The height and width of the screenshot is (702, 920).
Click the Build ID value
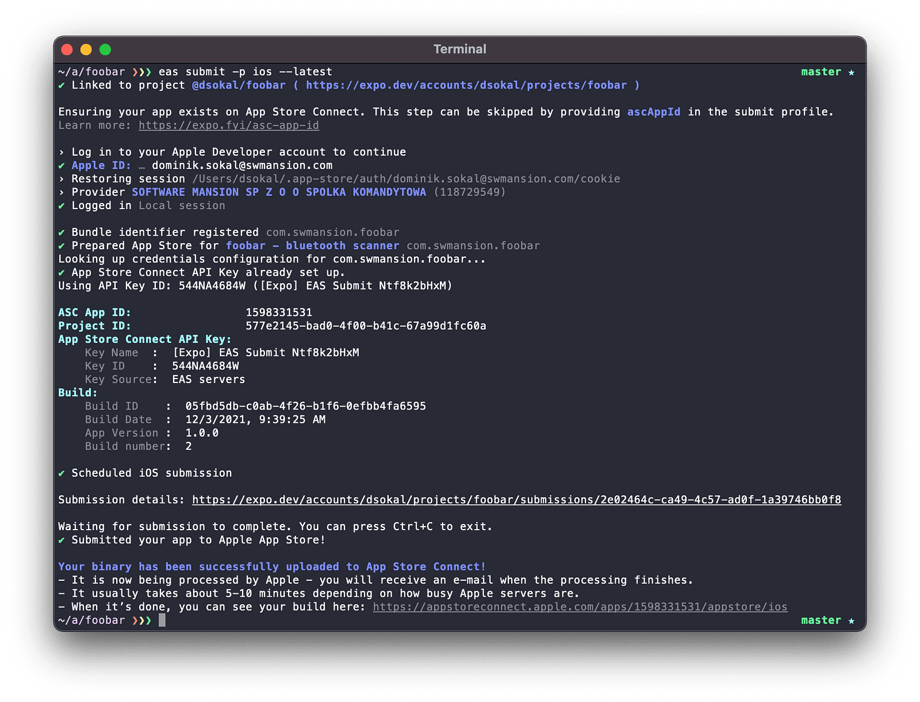click(305, 406)
